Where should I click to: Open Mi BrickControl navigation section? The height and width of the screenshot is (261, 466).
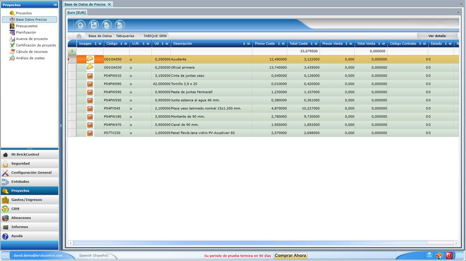pyautogui.click(x=29, y=154)
